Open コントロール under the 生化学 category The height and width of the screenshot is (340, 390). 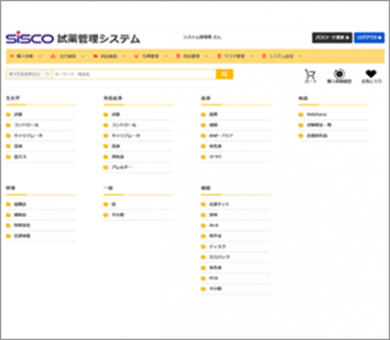point(26,125)
